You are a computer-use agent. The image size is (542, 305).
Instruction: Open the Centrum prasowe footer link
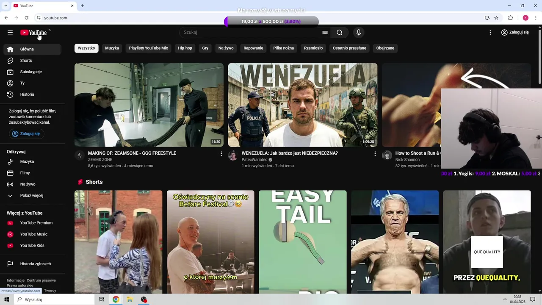(x=41, y=280)
